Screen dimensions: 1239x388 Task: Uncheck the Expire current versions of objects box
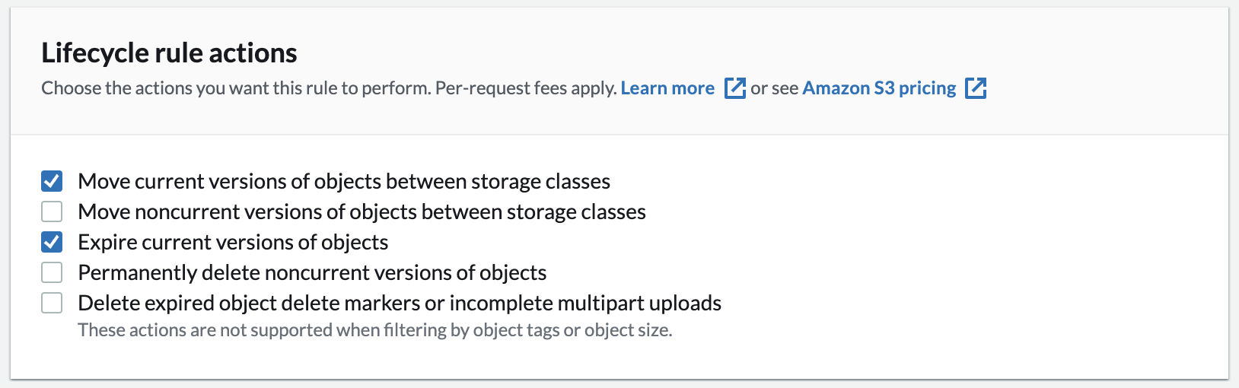52,242
